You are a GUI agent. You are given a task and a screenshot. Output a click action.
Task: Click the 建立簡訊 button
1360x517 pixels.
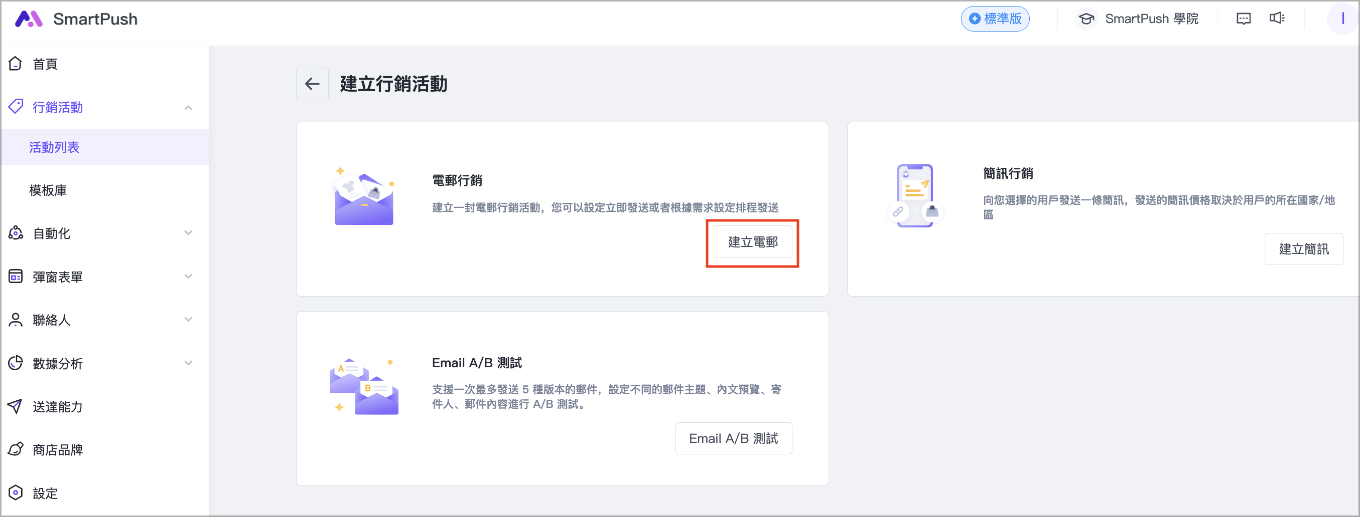tap(1303, 249)
